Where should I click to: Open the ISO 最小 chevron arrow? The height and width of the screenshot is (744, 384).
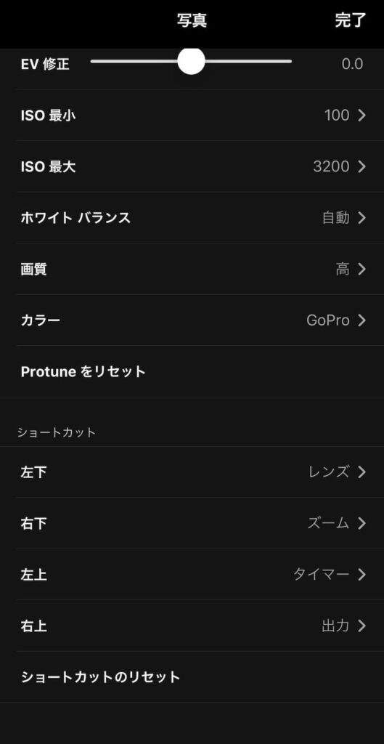pyautogui.click(x=361, y=116)
